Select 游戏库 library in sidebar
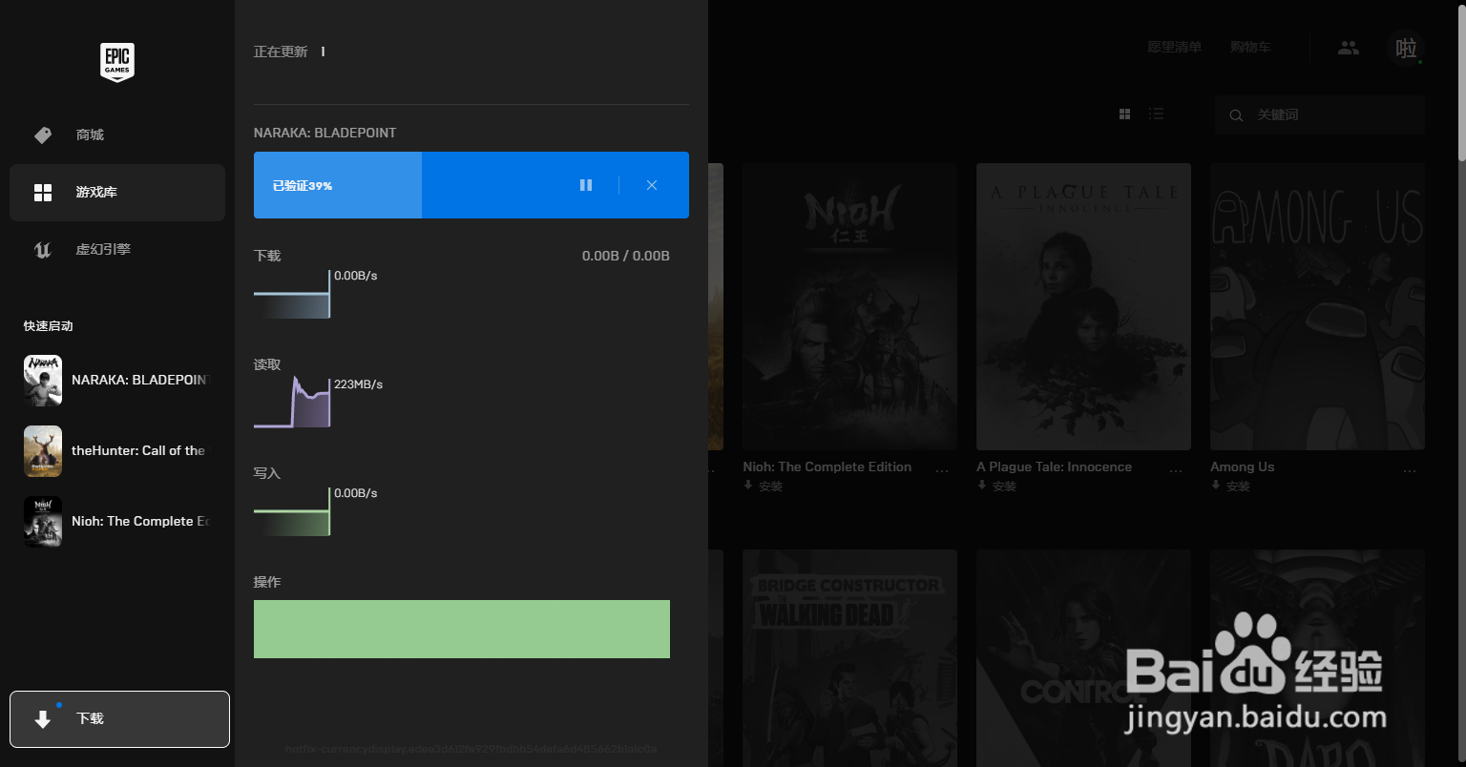This screenshot has width=1466, height=767. [x=117, y=192]
